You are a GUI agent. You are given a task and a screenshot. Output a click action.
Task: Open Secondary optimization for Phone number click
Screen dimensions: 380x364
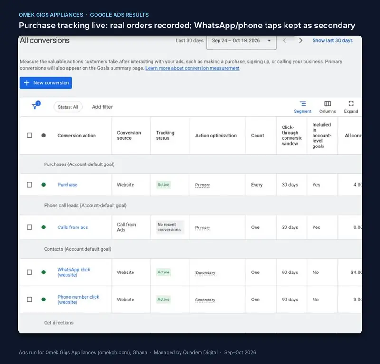pos(205,300)
